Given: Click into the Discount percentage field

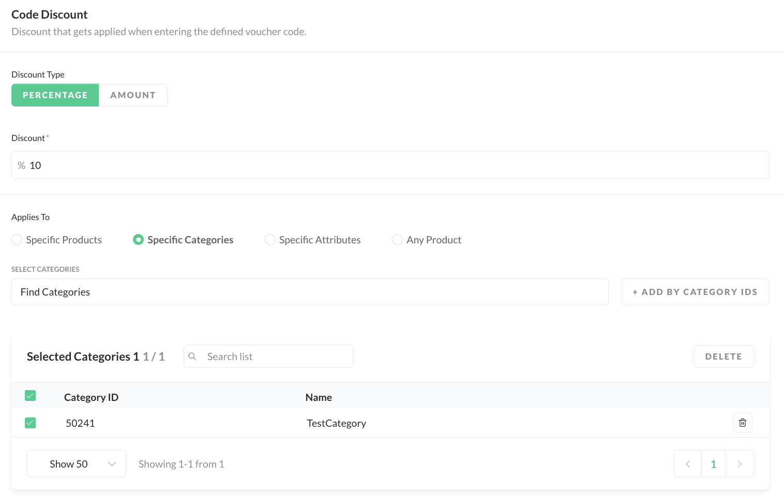Looking at the screenshot, I should [x=393, y=165].
